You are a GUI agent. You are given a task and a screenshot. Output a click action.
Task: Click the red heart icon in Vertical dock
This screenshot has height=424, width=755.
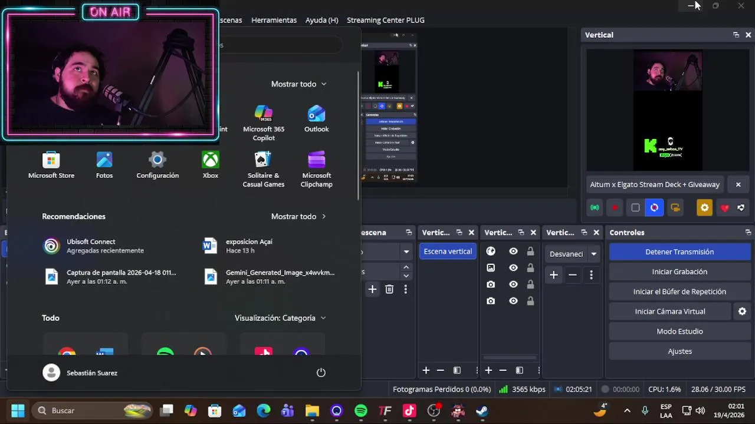tap(725, 207)
